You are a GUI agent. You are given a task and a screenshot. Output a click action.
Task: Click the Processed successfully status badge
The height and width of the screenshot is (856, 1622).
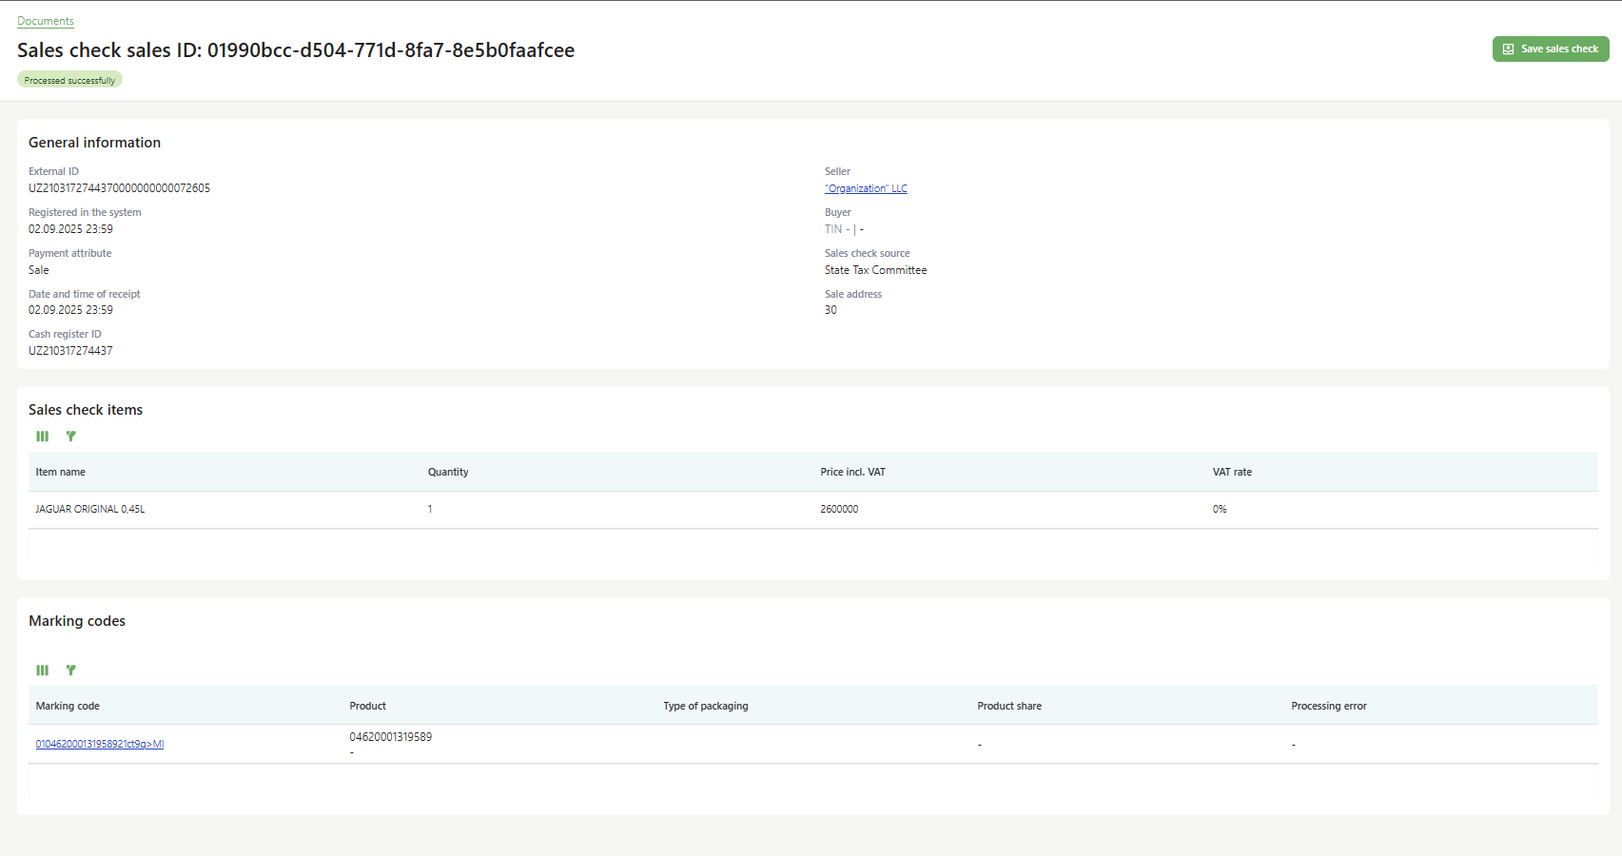pos(69,81)
